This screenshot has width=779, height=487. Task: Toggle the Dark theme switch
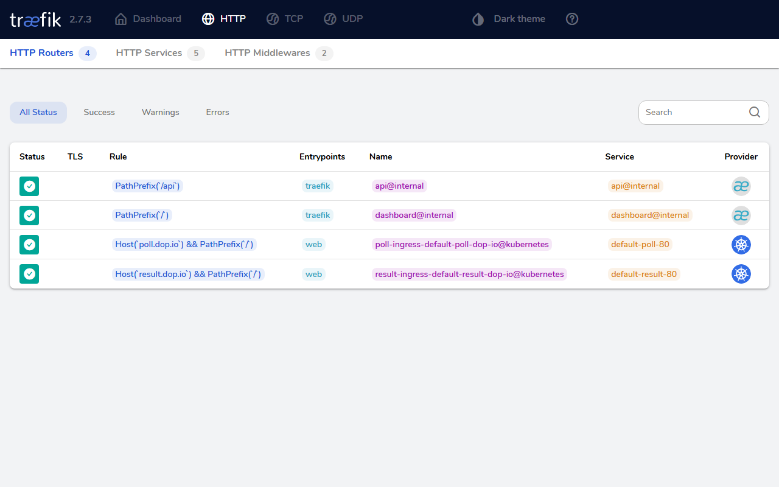(x=509, y=19)
